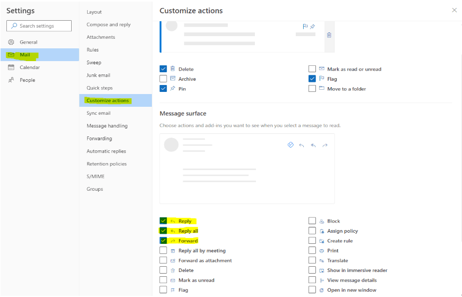Click the Archive box icon
Viewport: 462px width, 297px height.
pos(173,79)
